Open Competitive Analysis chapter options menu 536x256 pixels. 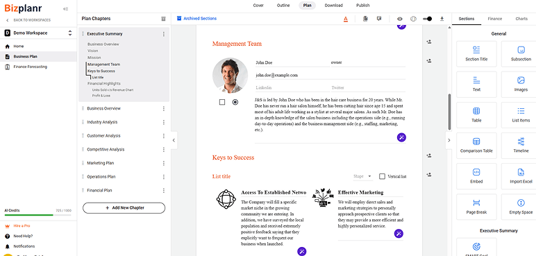click(x=163, y=149)
